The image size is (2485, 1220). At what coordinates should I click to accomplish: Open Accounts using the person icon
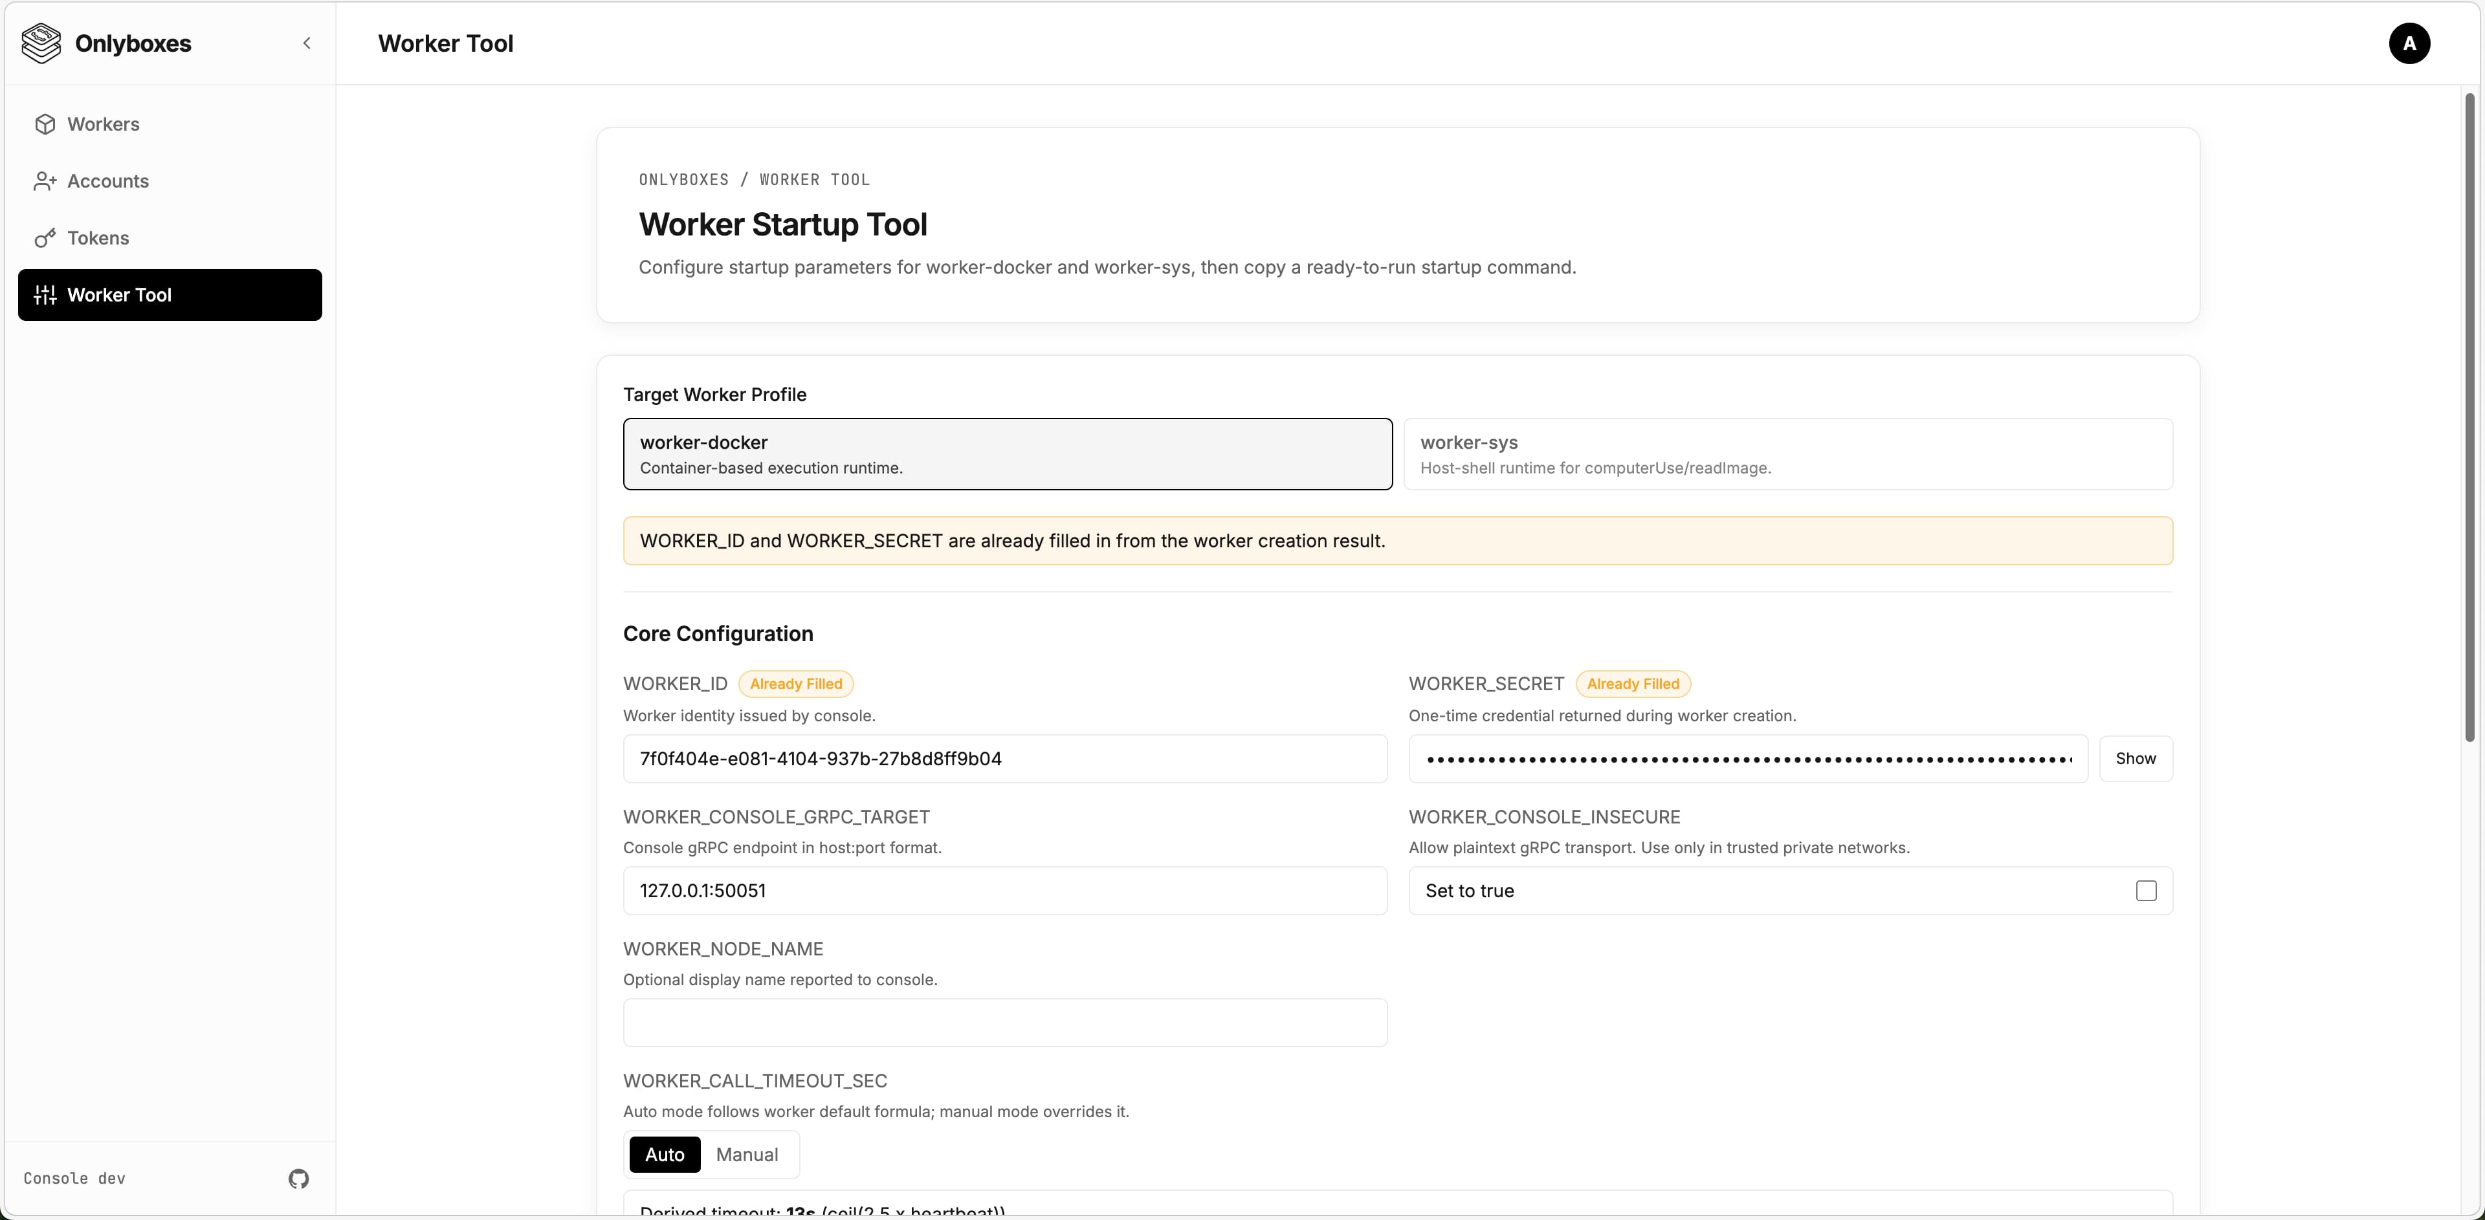pos(45,181)
